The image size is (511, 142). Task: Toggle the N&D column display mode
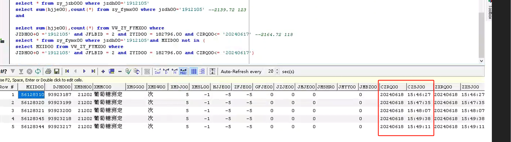pyautogui.click(x=183, y=71)
